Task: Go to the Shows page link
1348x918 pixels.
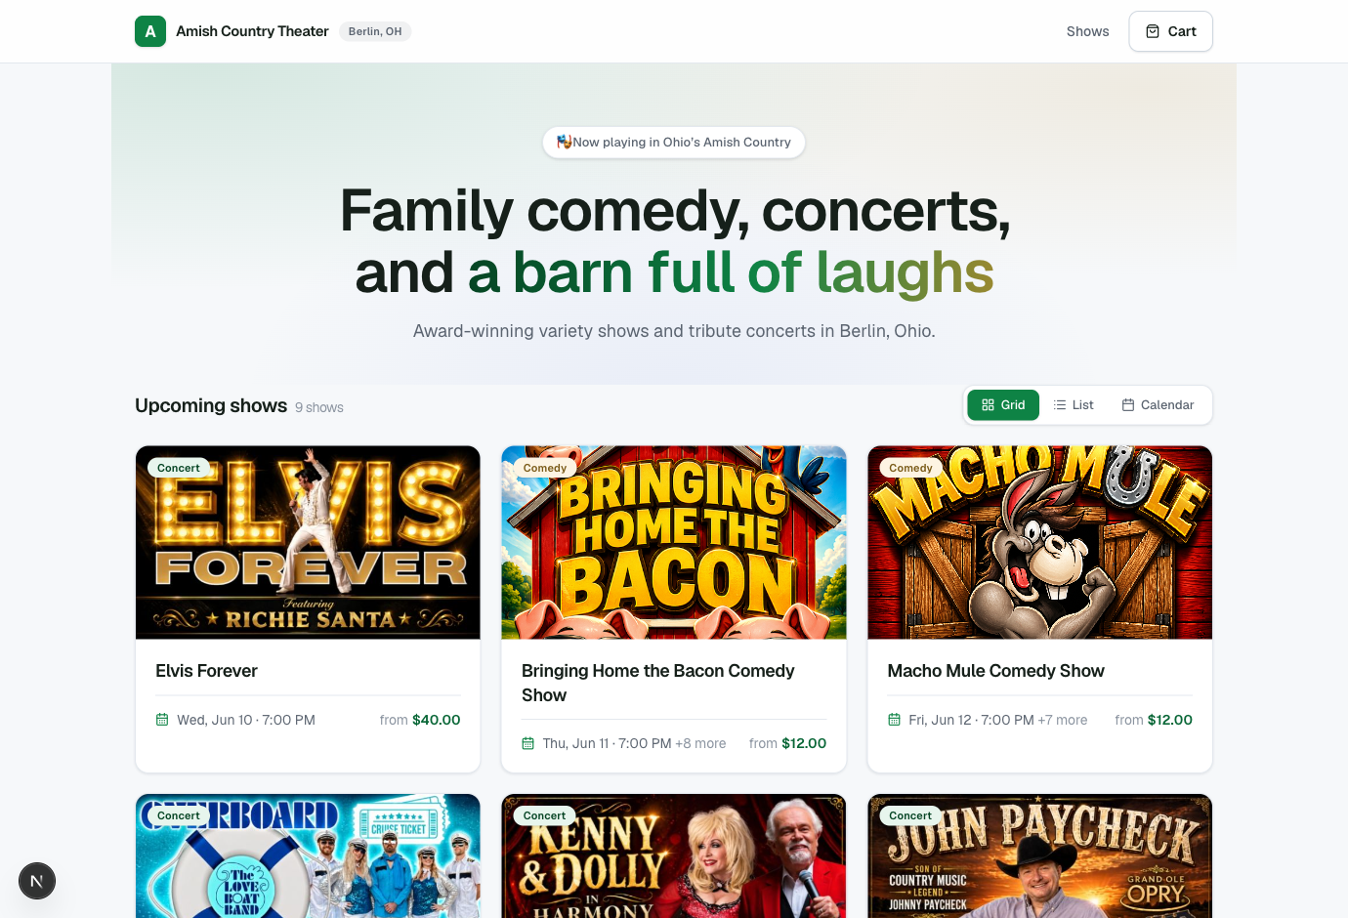Action: coord(1087,31)
